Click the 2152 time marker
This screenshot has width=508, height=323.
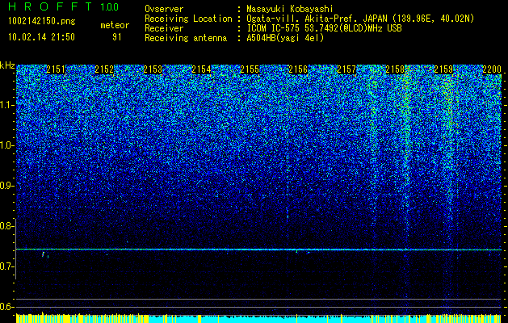(104, 69)
